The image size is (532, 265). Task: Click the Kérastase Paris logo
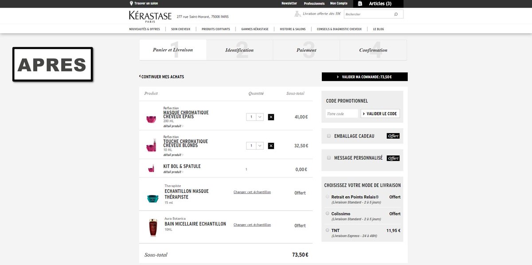pos(150,16)
